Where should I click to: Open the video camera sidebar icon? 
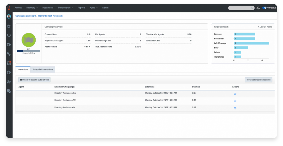point(9,45)
